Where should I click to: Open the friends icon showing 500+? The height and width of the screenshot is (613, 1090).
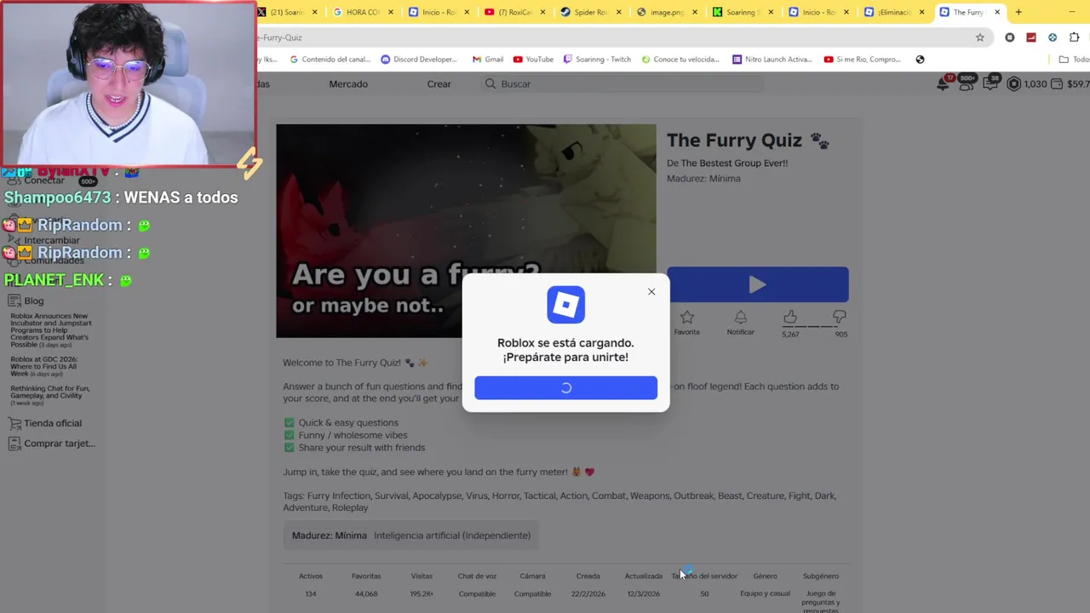(967, 83)
